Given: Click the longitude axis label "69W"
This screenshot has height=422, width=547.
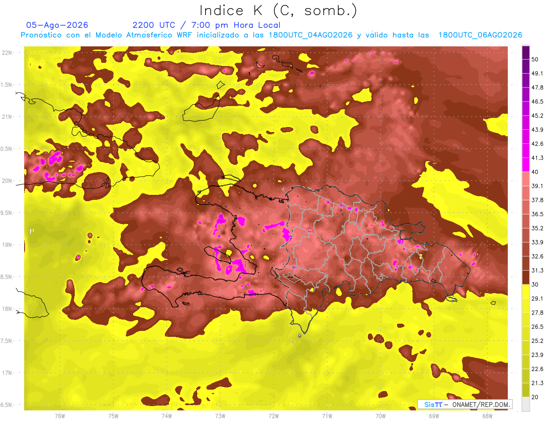Looking at the screenshot, I should pyautogui.click(x=434, y=416).
